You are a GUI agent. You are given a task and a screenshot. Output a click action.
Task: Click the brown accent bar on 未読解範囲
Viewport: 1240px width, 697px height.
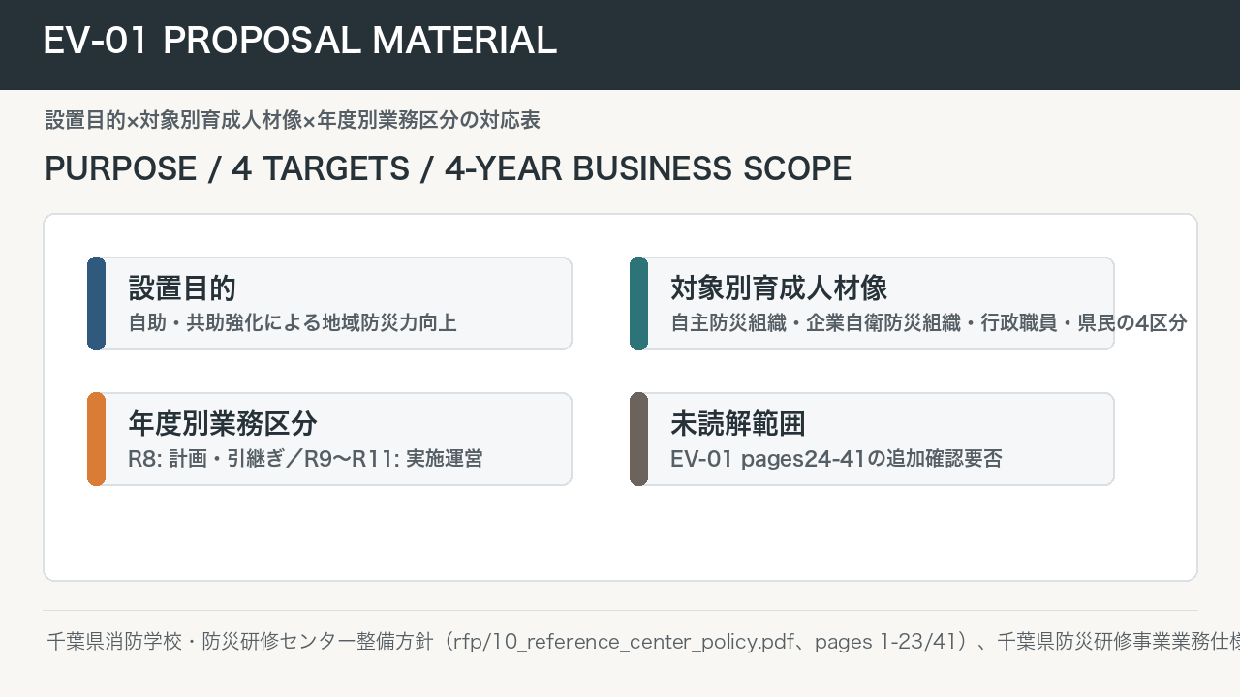point(638,439)
